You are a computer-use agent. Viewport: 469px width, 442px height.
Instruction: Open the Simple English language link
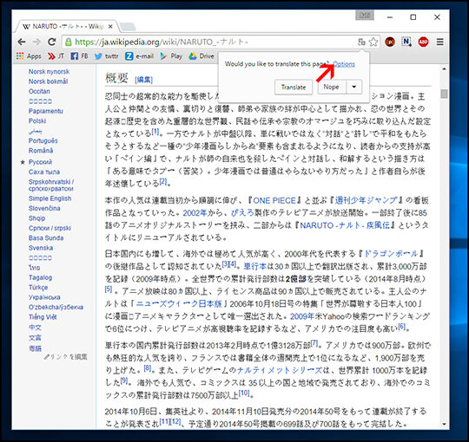(x=50, y=198)
